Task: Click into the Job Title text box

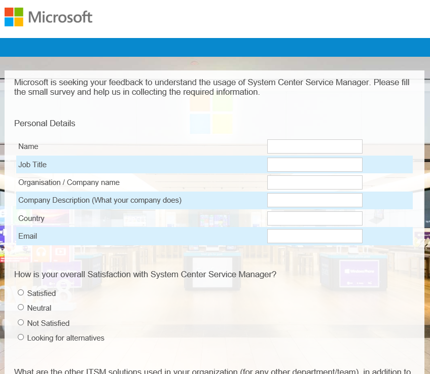Action: [x=314, y=165]
